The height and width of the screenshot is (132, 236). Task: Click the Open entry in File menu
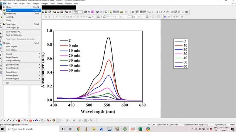click(22, 10)
